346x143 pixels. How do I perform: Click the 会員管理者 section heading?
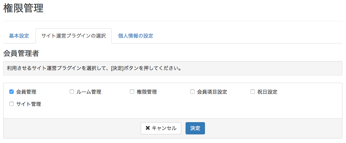21,53
